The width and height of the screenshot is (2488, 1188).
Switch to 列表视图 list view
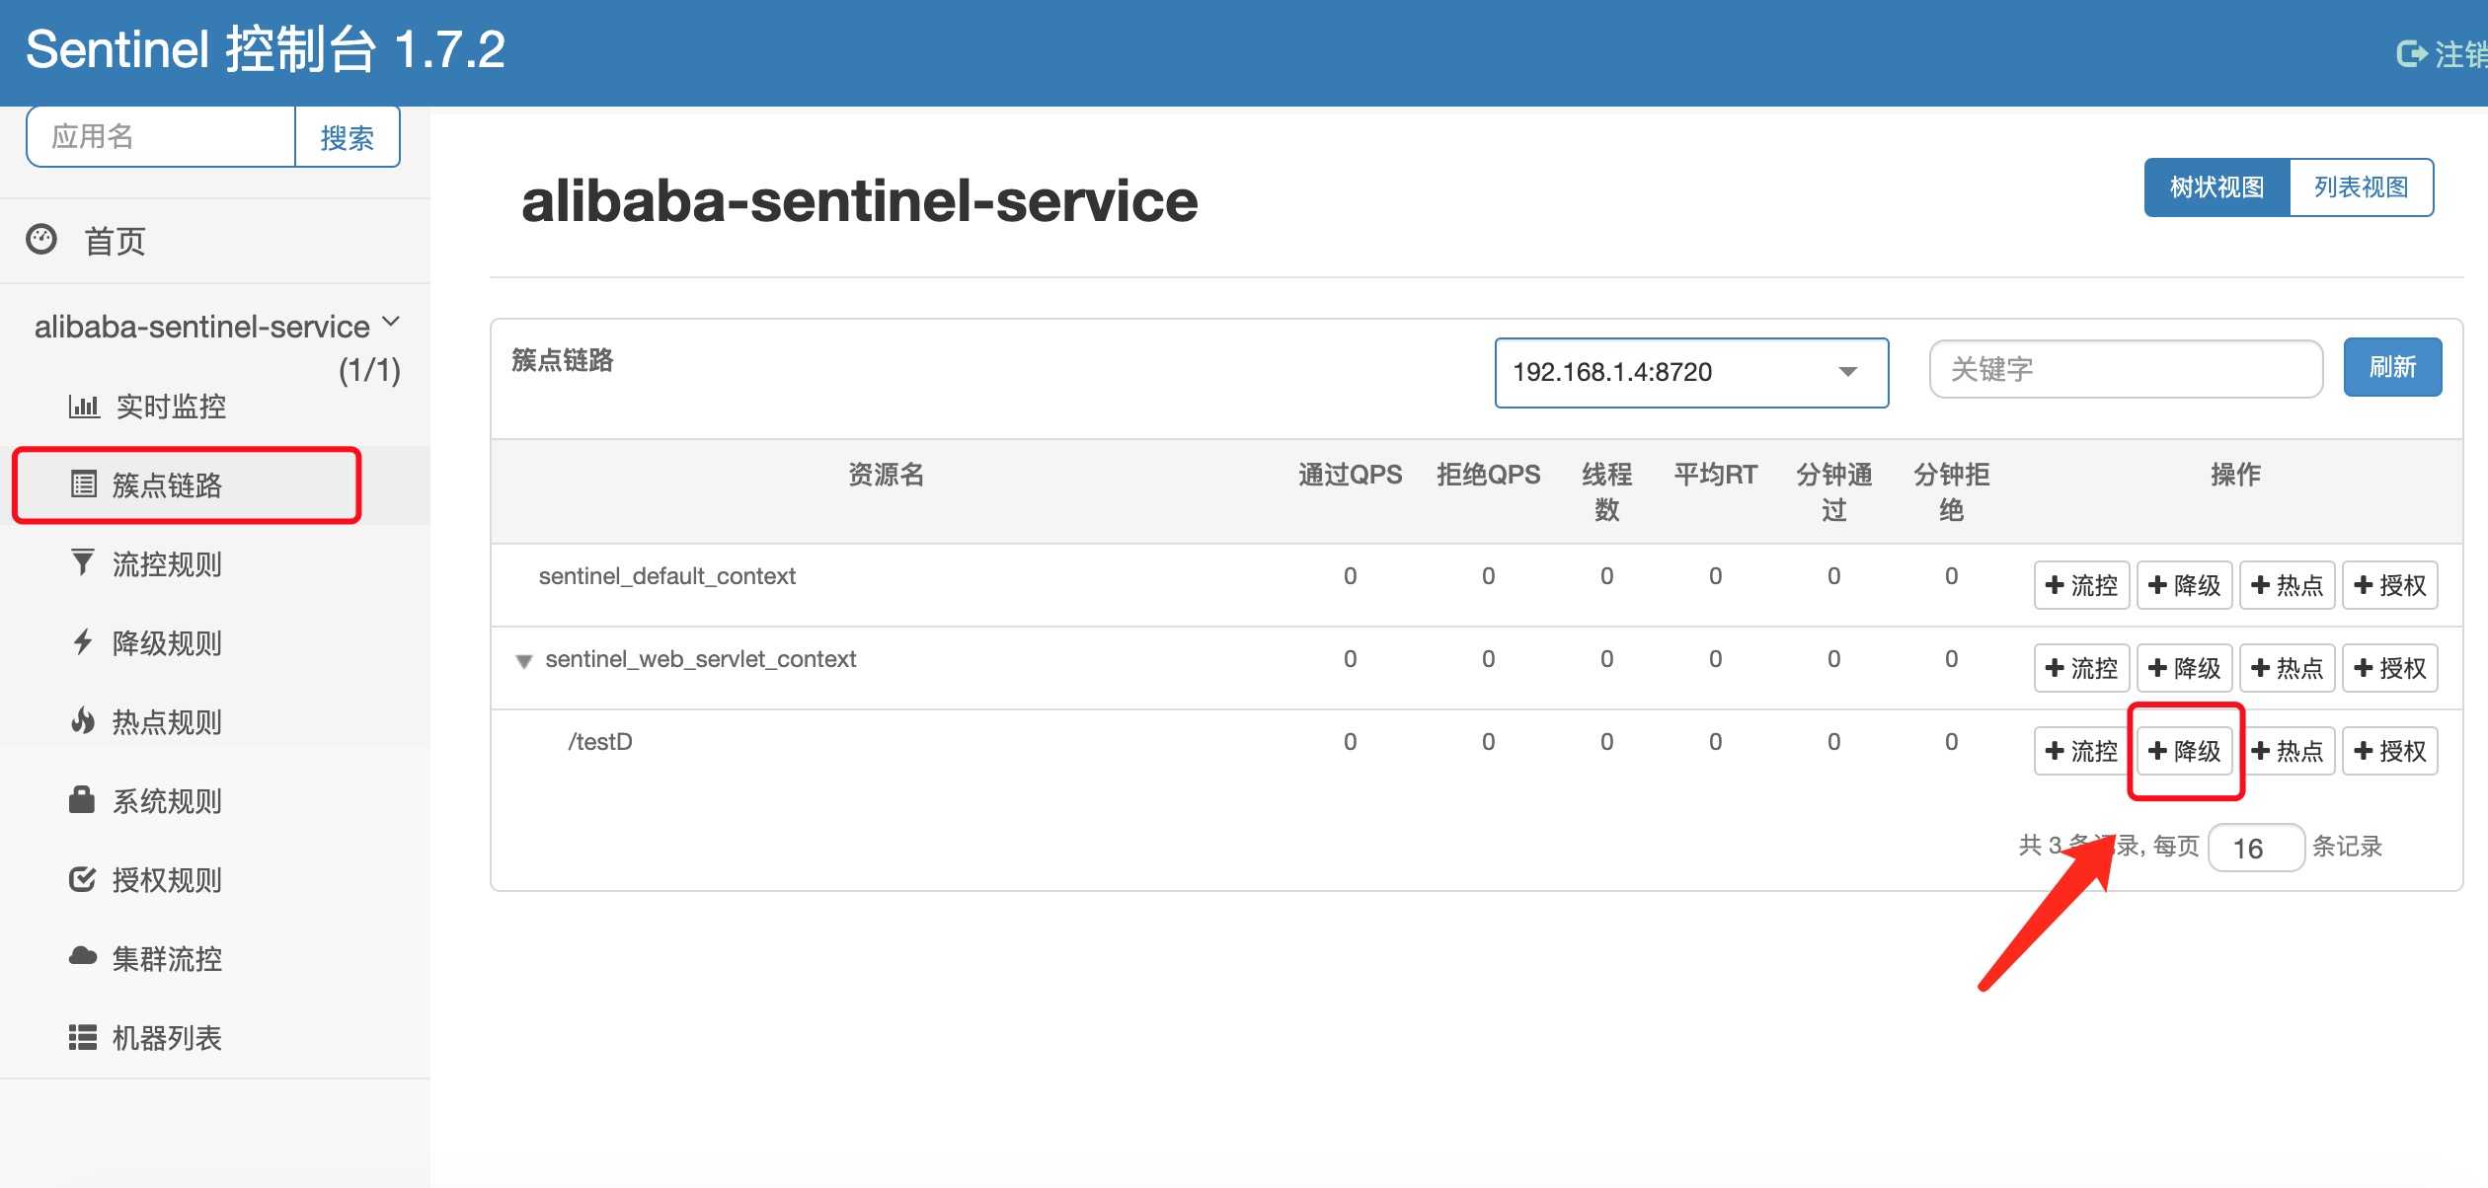pyautogui.click(x=2362, y=186)
